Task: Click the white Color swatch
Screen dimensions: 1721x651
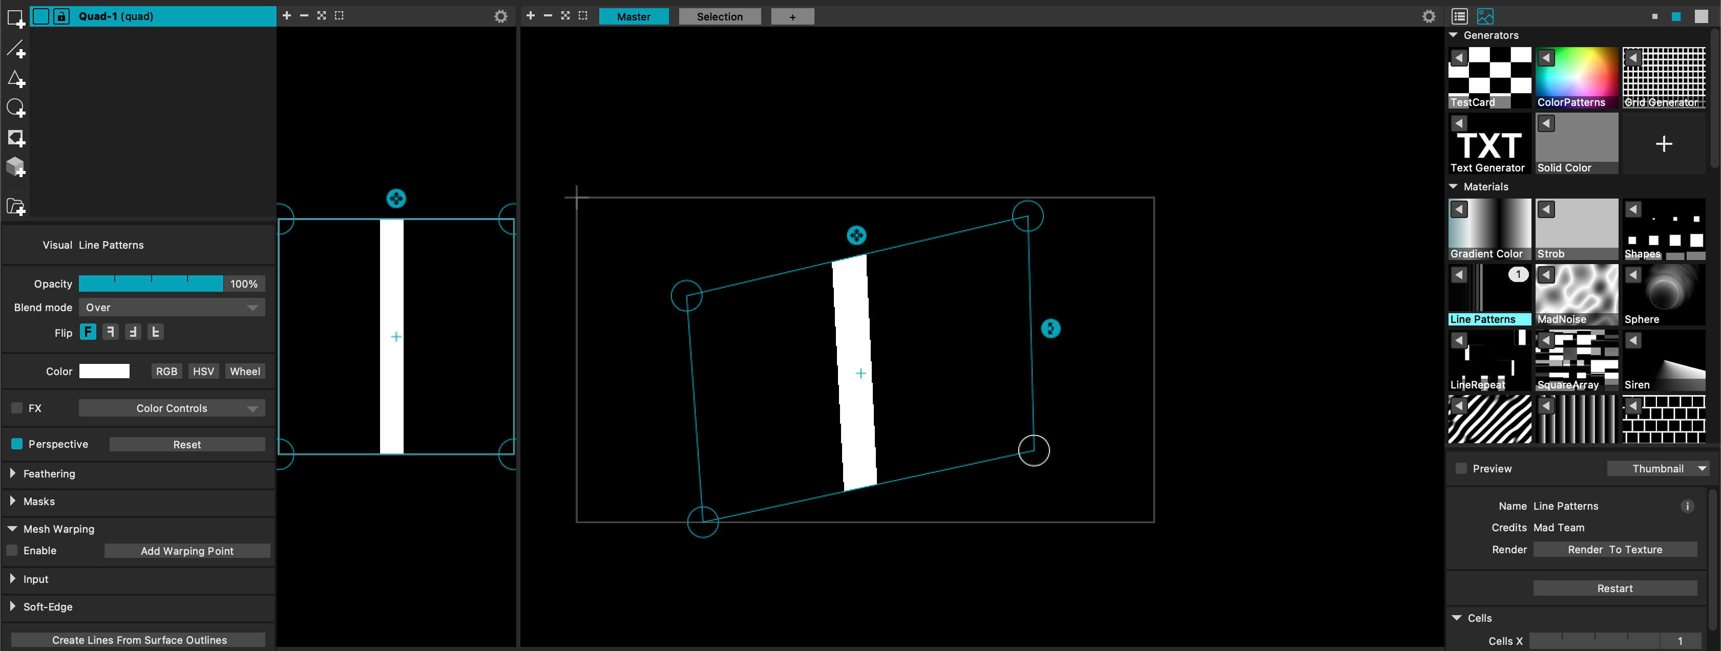Action: pyautogui.click(x=104, y=371)
